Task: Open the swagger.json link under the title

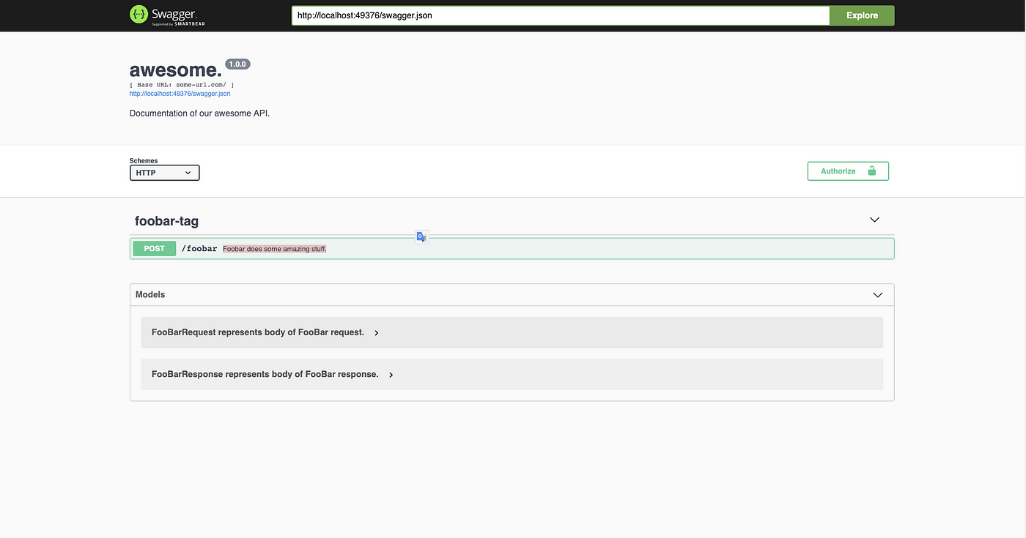Action: tap(180, 94)
